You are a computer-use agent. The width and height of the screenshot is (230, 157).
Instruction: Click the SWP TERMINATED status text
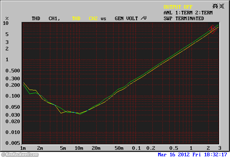pos(184,18)
